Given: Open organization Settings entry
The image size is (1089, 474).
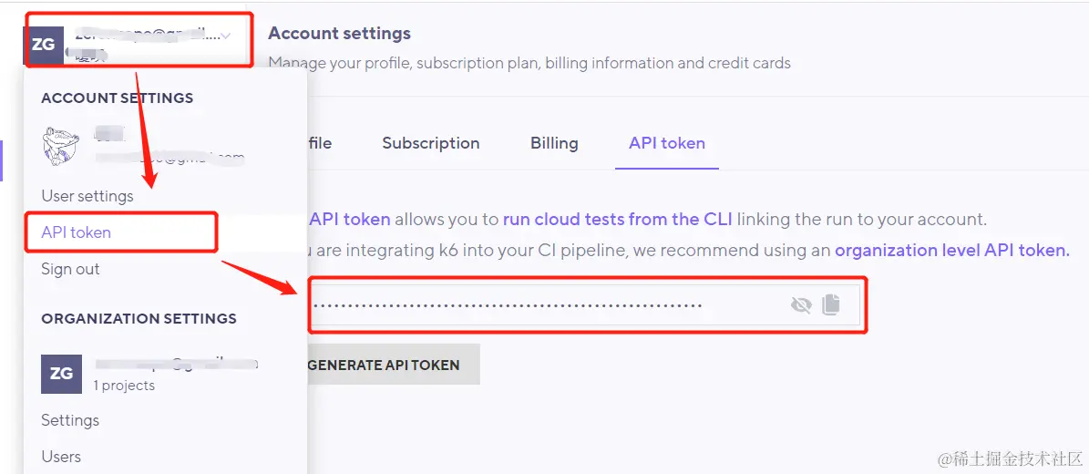Looking at the screenshot, I should click(x=70, y=420).
